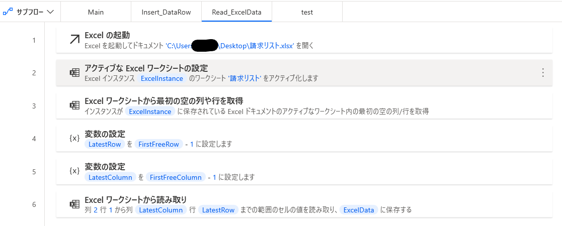The image size is (562, 226).
Task: Click the {x} icon on the LatestRow action
Action: pos(74,139)
